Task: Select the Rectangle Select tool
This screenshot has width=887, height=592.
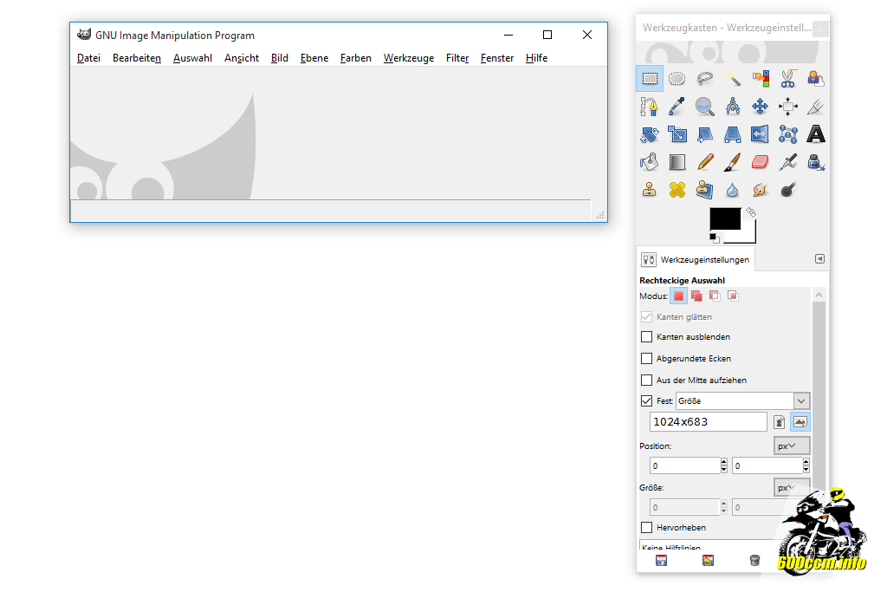Action: (x=650, y=79)
